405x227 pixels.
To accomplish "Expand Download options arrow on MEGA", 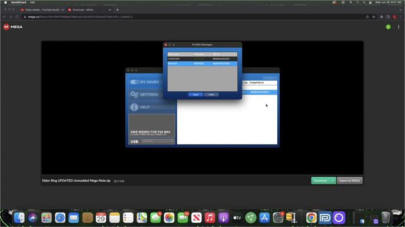I will click(x=332, y=181).
